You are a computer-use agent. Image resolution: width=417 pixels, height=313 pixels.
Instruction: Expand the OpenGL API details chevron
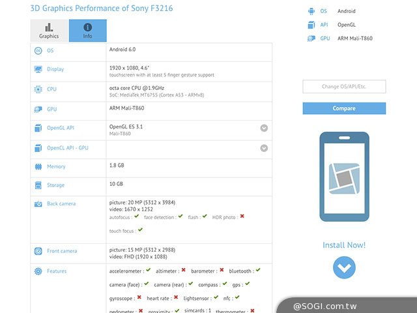pyautogui.click(x=264, y=128)
